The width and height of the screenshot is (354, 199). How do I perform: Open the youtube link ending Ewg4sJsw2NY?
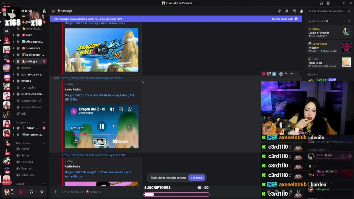click(x=94, y=155)
